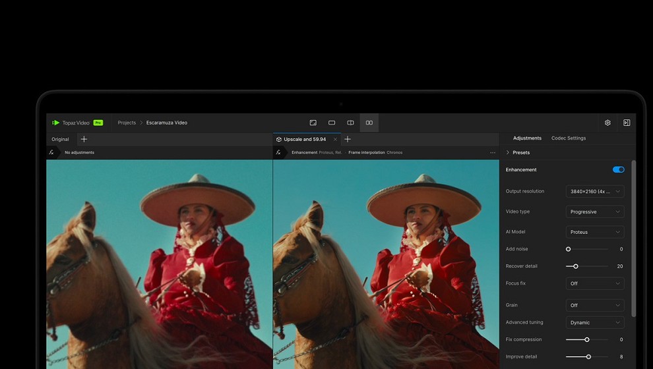Open the AI Model Proteus dropdown
The image size is (653, 369).
[x=595, y=232]
